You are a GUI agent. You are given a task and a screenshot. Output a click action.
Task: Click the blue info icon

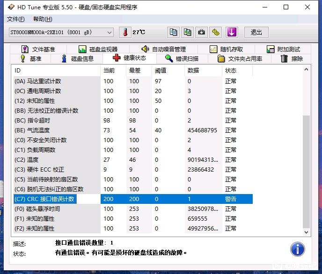click(297, 249)
